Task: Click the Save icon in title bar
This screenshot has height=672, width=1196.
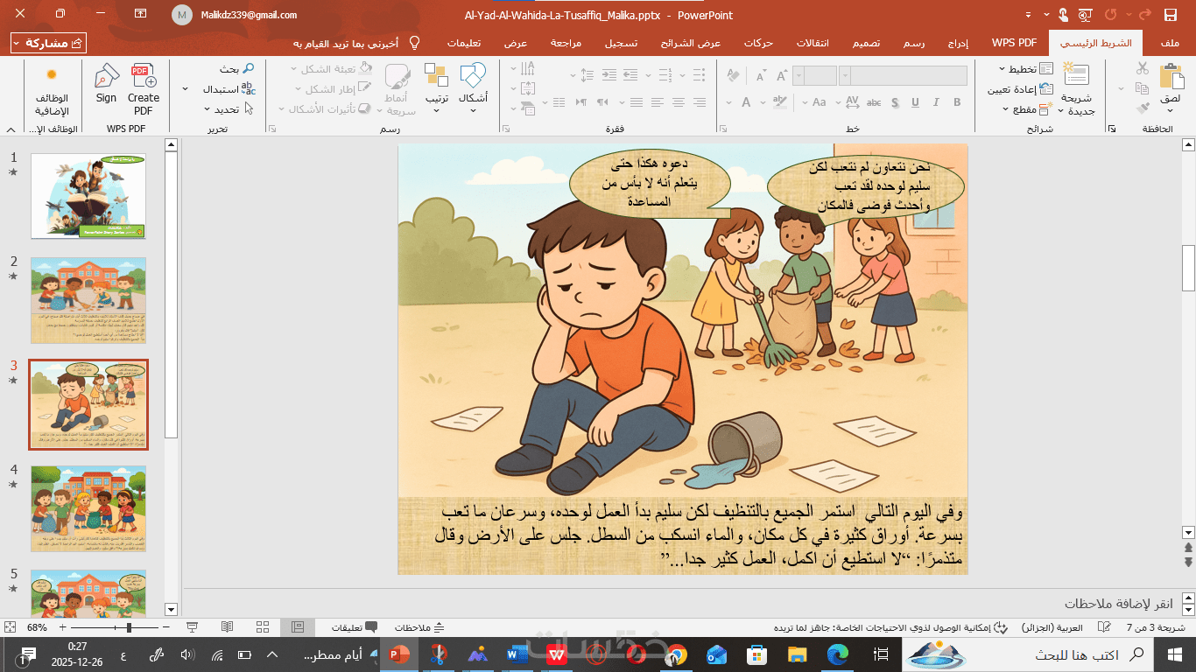Action: pos(1169,15)
